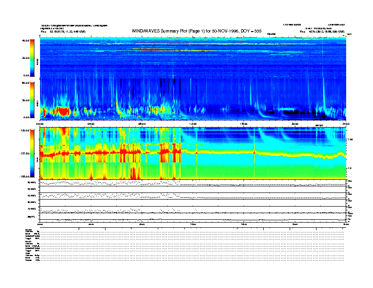The width and height of the screenshot is (373, 288).
Task: Click the large red burst in RAD1 spectrogram
Action: [63, 111]
